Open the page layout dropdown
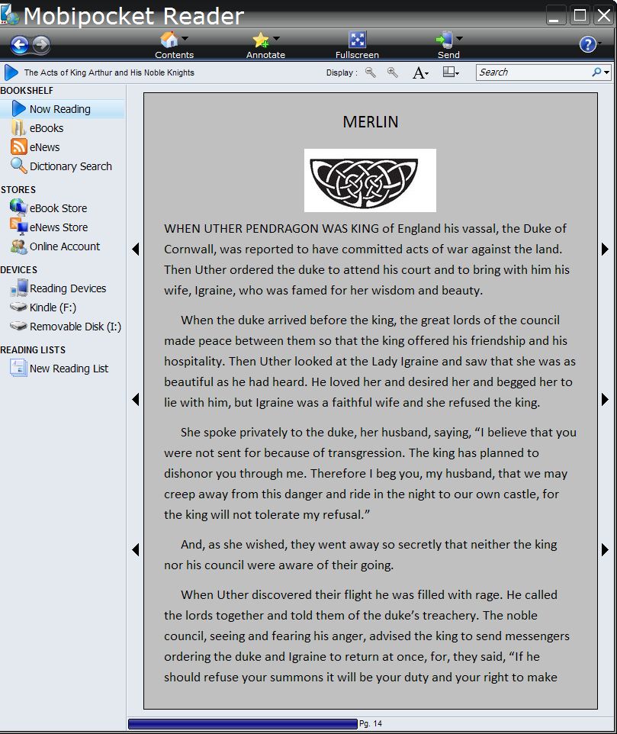617x734 pixels. [x=451, y=72]
